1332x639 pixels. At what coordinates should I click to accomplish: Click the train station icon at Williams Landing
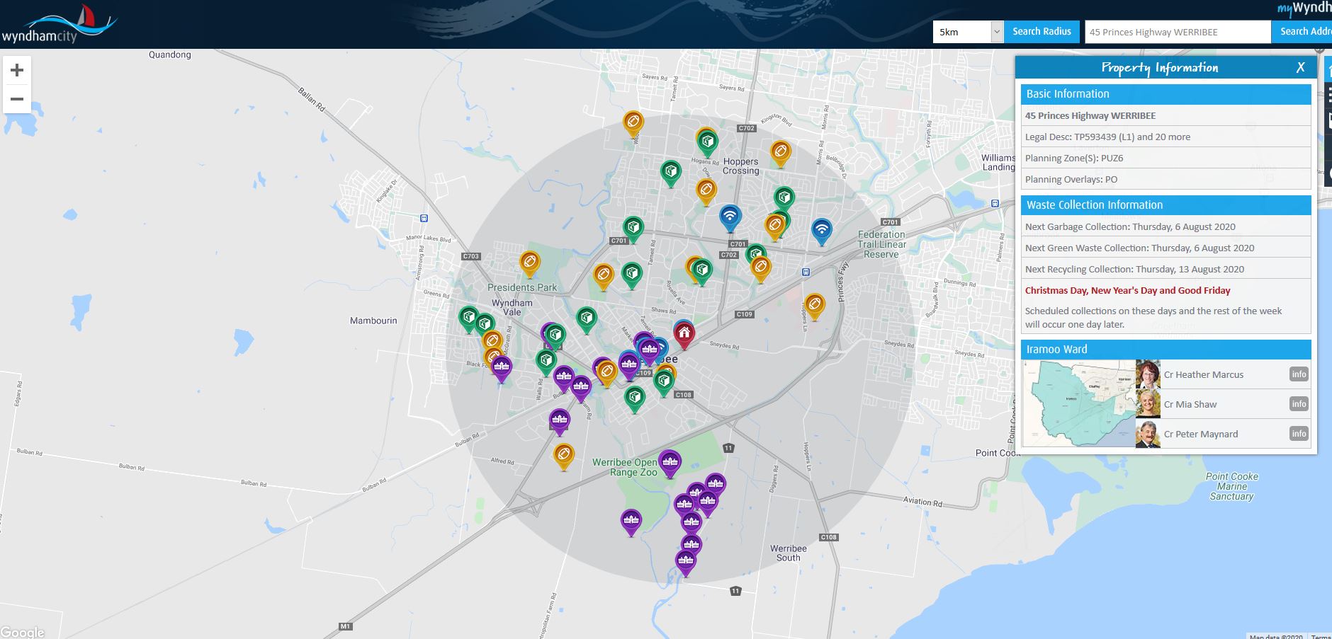click(996, 203)
